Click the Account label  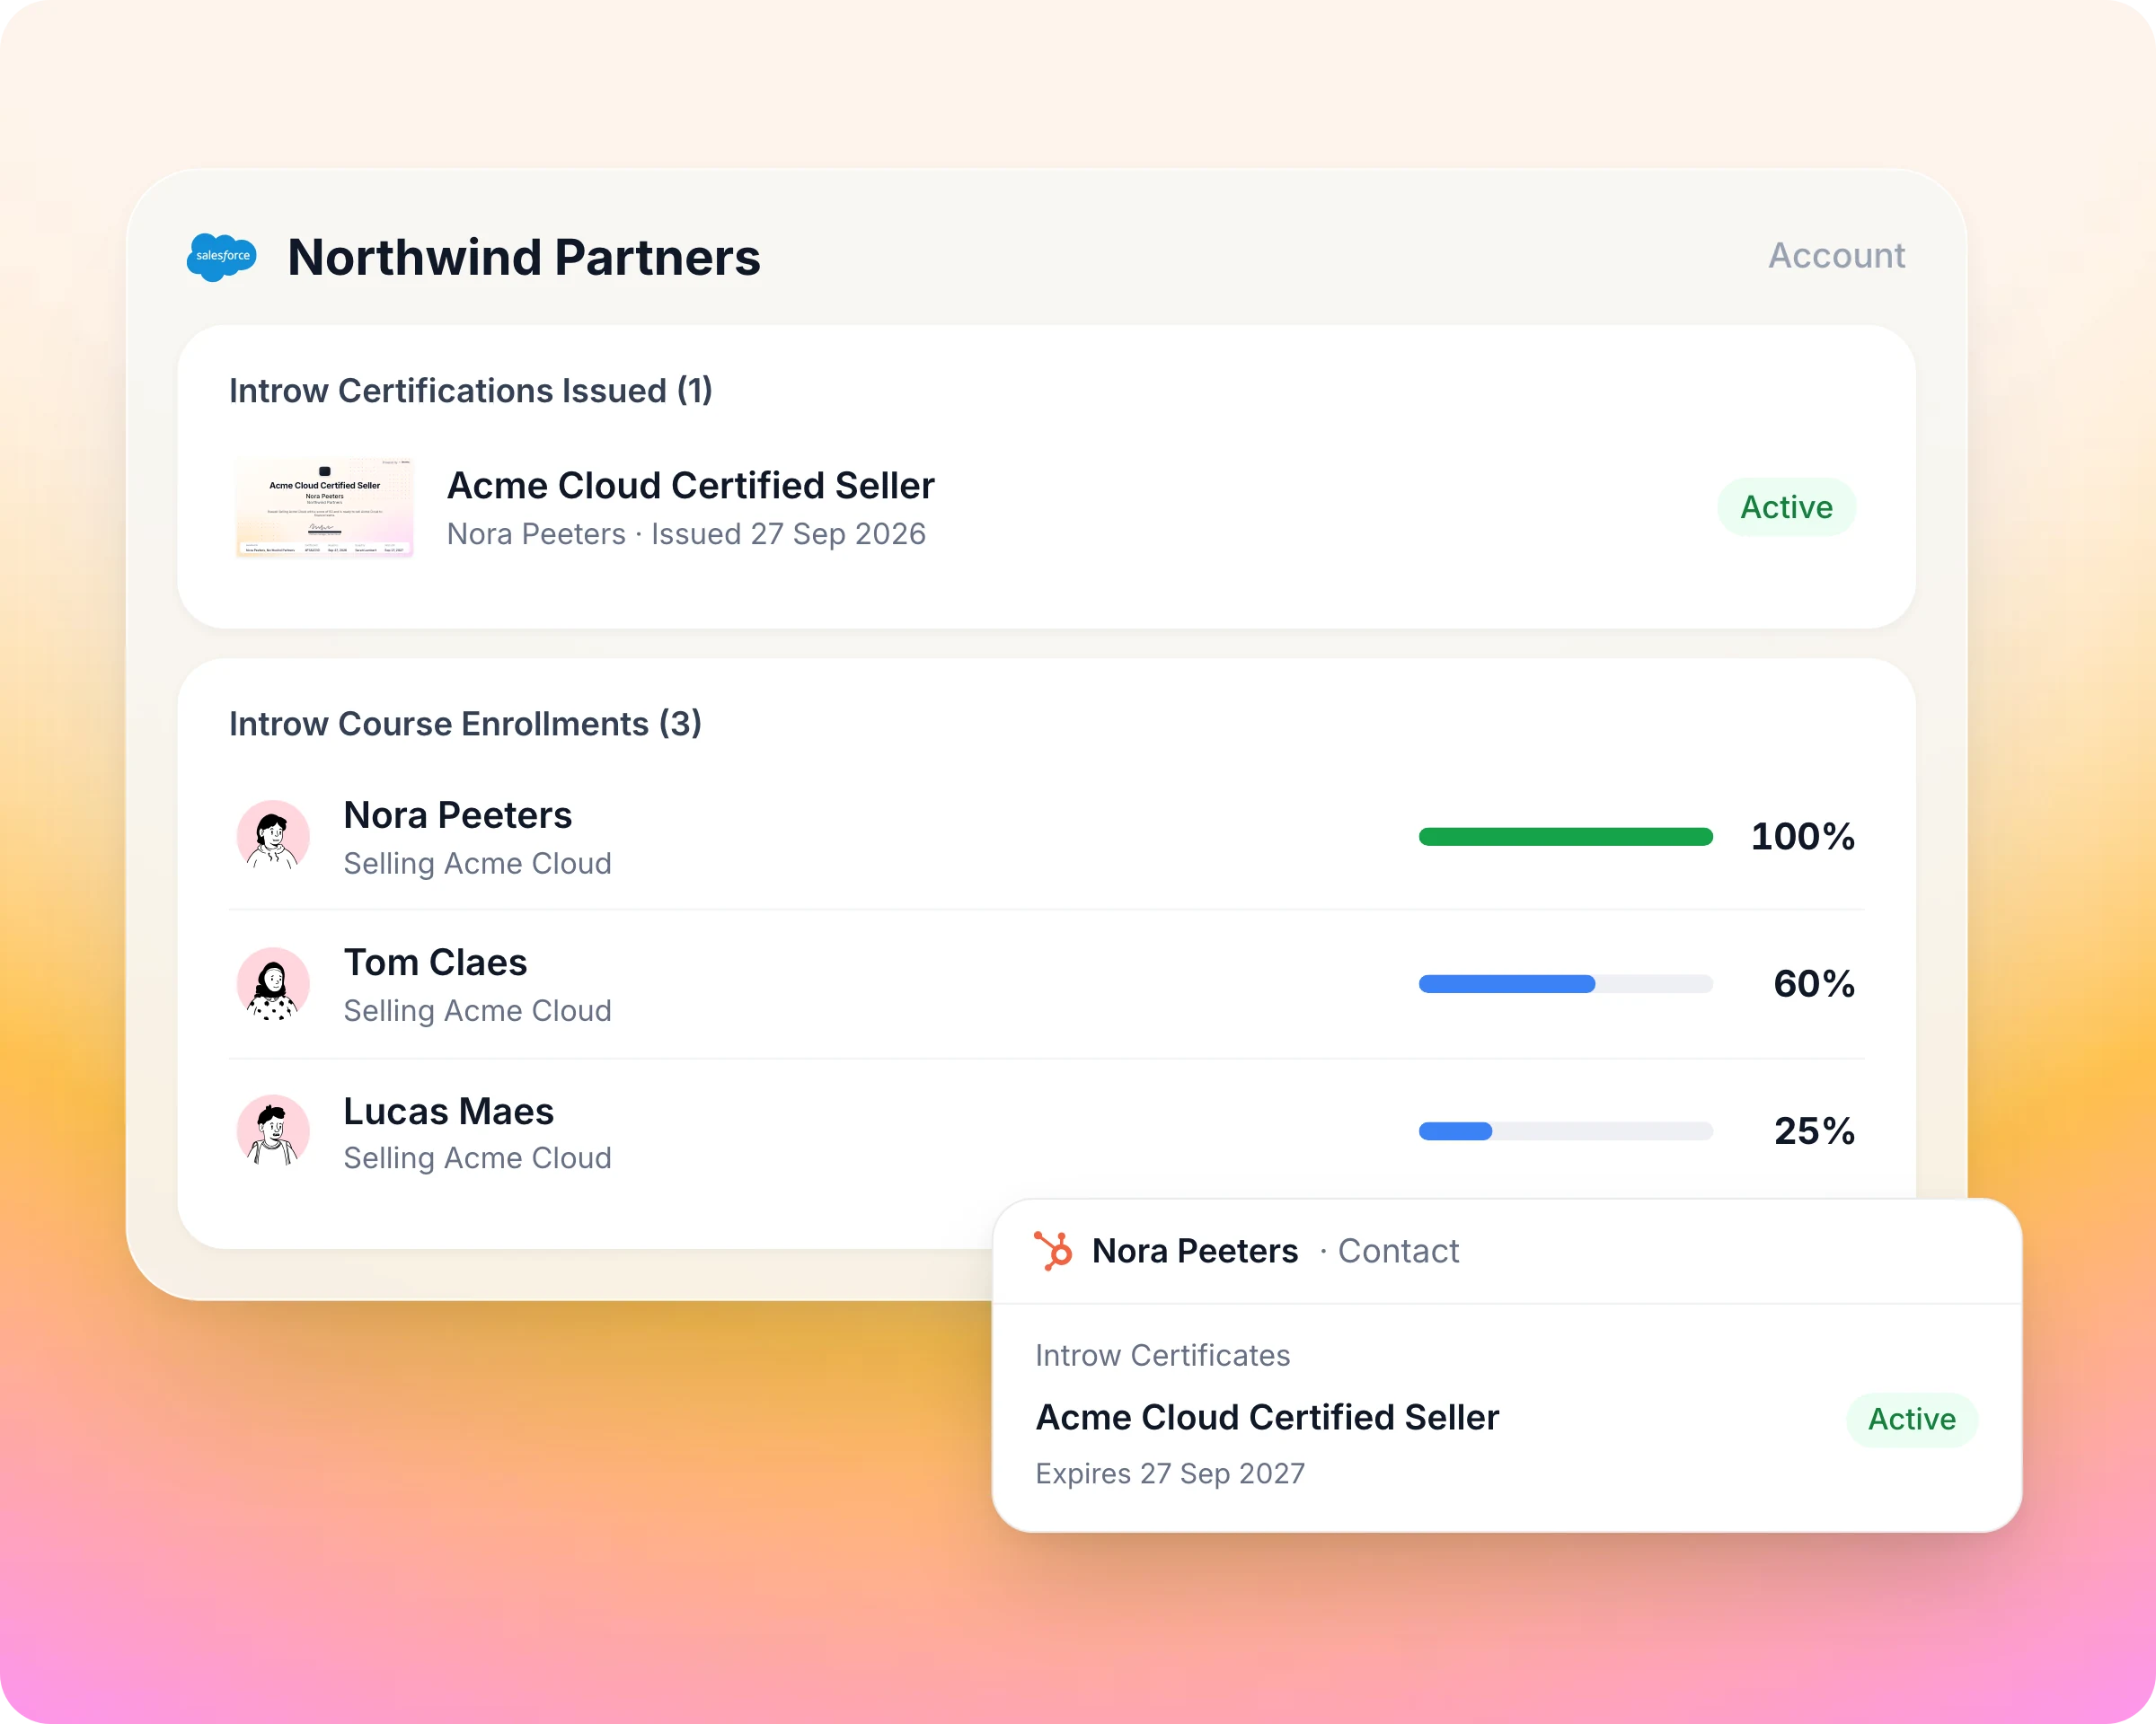[x=1836, y=255]
